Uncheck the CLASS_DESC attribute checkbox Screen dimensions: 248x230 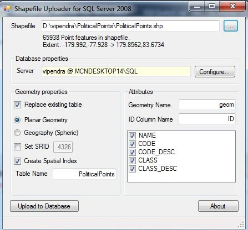[132, 169]
